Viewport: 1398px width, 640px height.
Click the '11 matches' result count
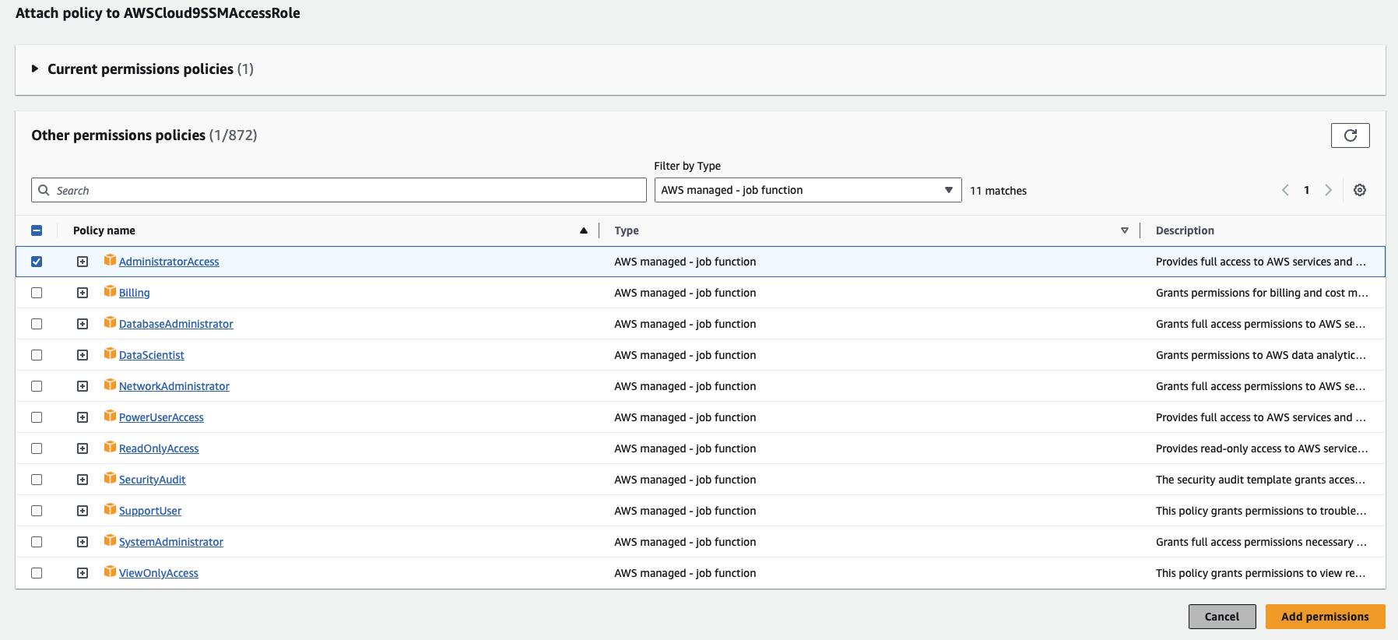998,191
